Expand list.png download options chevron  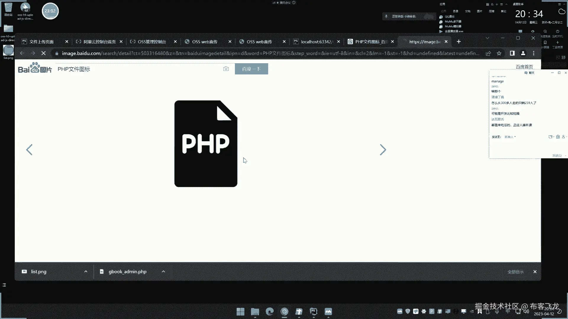pos(86,271)
